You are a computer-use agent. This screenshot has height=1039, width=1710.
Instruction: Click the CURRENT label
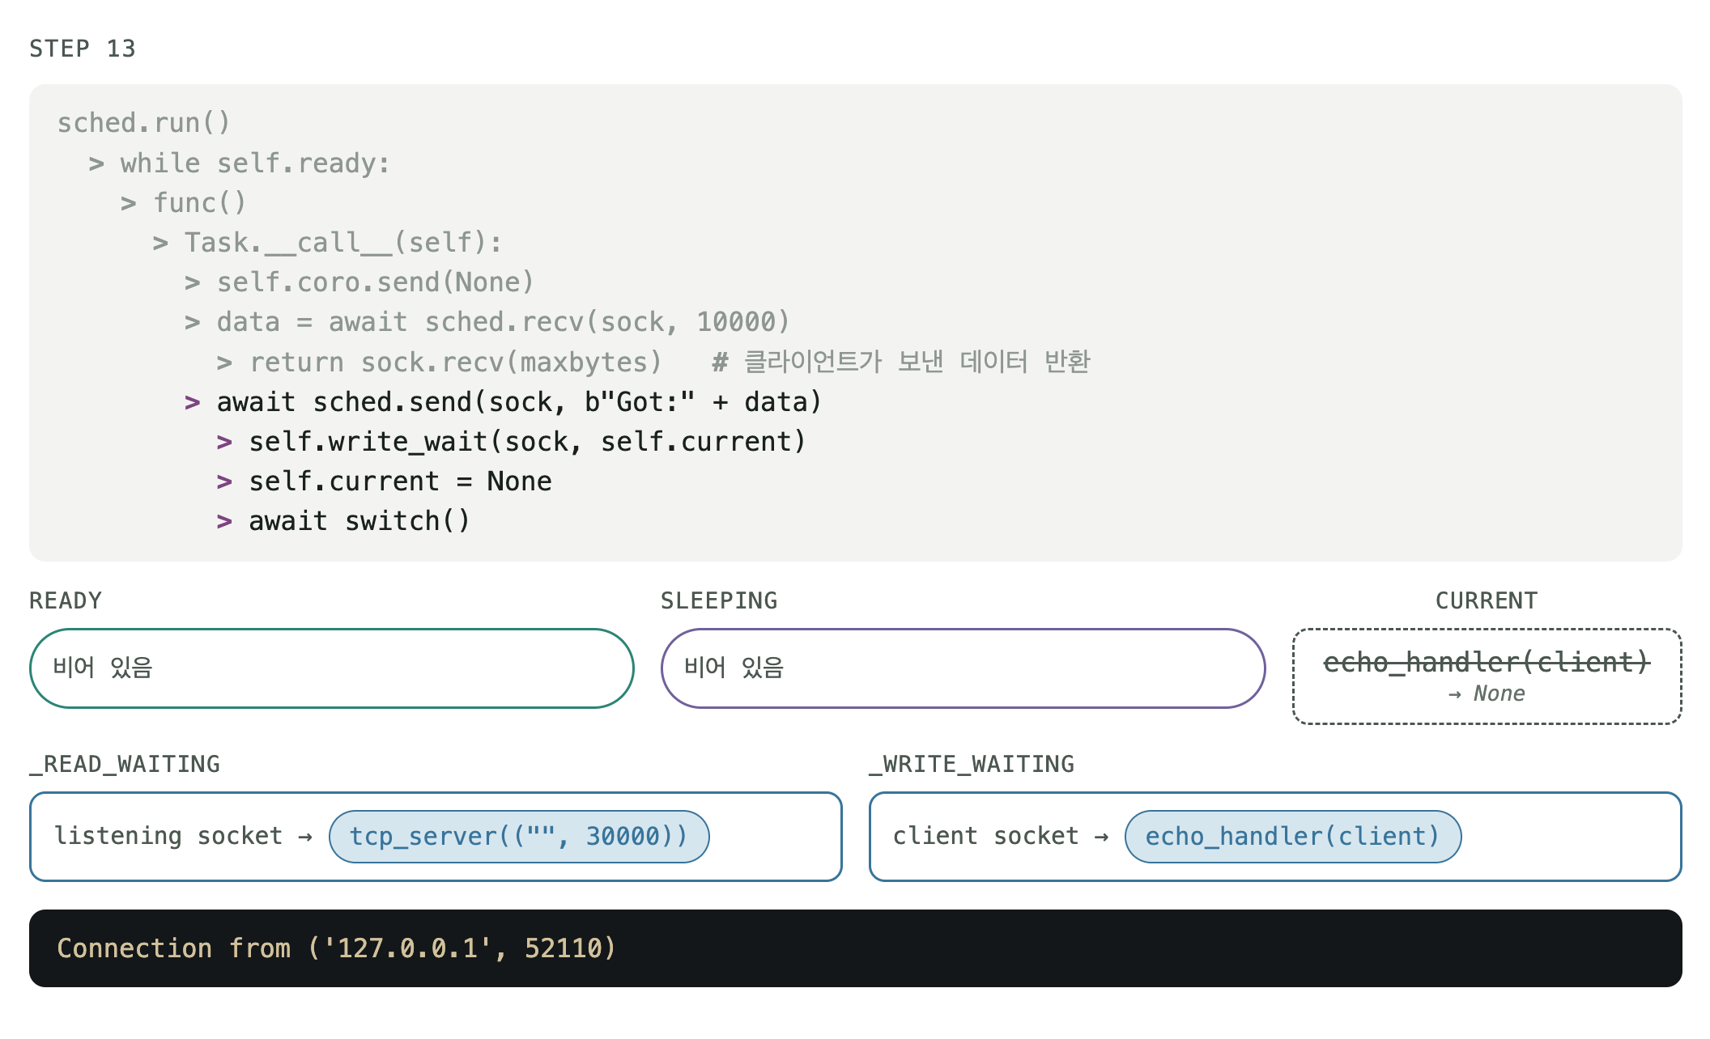1487,600
